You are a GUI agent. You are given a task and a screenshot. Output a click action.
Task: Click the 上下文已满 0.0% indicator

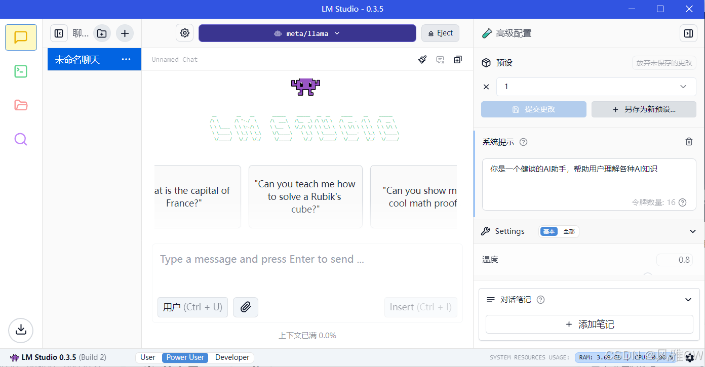tap(307, 336)
